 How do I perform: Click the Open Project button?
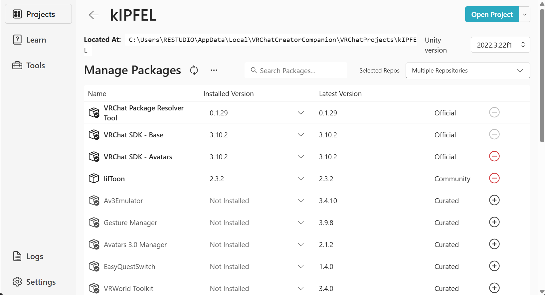tap(491, 14)
